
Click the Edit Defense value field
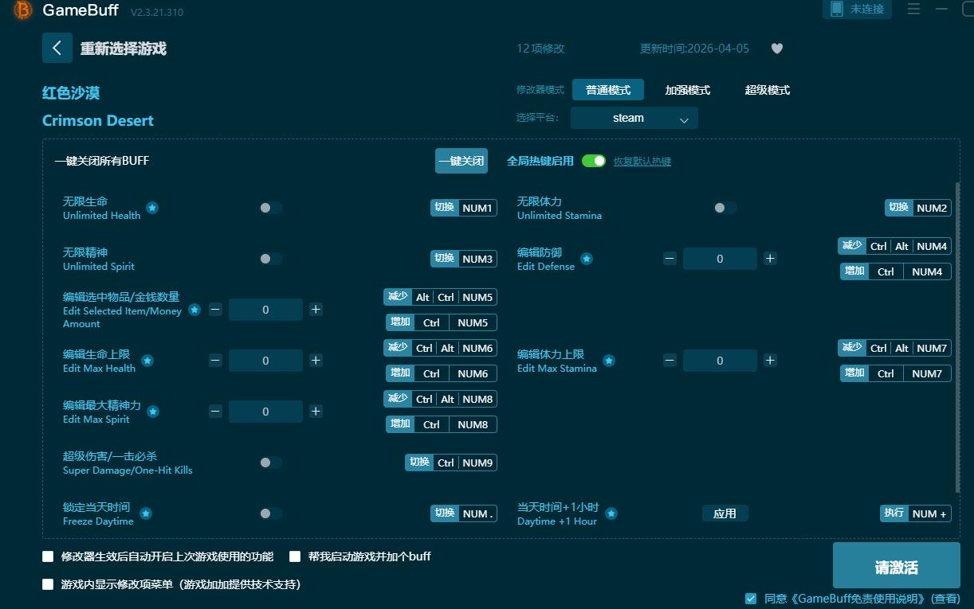pyautogui.click(x=720, y=259)
